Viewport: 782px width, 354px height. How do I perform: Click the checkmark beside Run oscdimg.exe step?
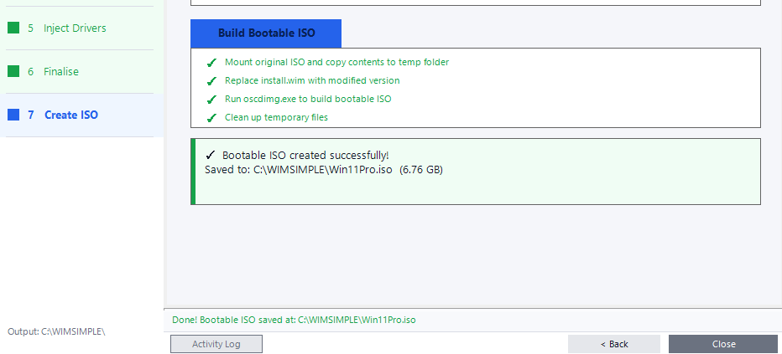(211, 100)
